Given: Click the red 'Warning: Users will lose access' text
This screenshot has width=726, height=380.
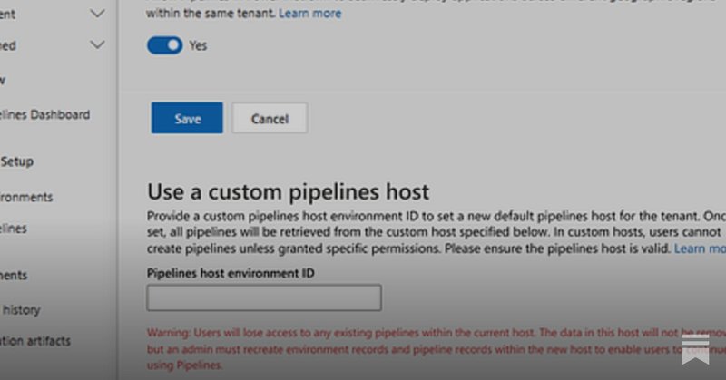Looking at the screenshot, I should click(437, 349).
